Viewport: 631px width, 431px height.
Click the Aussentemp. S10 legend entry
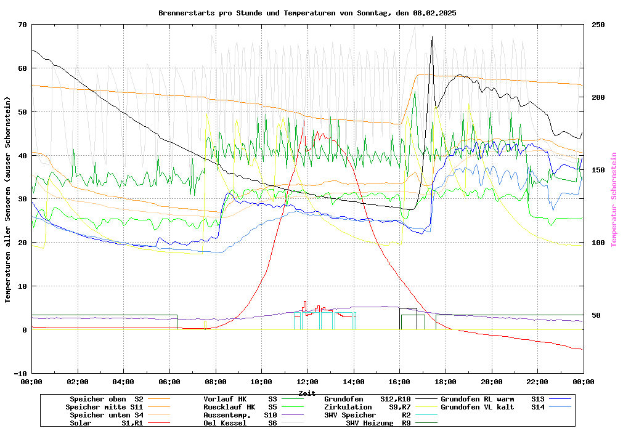coord(240,415)
